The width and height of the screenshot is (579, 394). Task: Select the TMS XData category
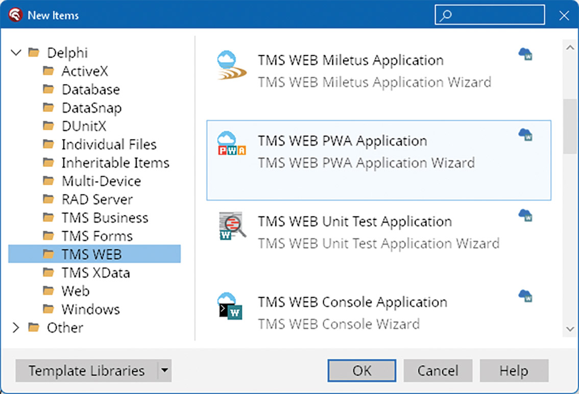pyautogui.click(x=95, y=273)
